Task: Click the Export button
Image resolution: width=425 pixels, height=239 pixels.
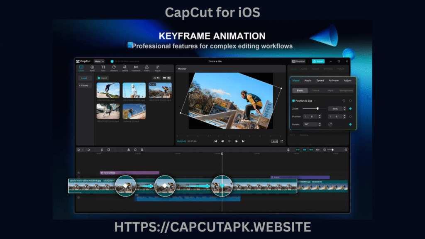Action: click(318, 61)
